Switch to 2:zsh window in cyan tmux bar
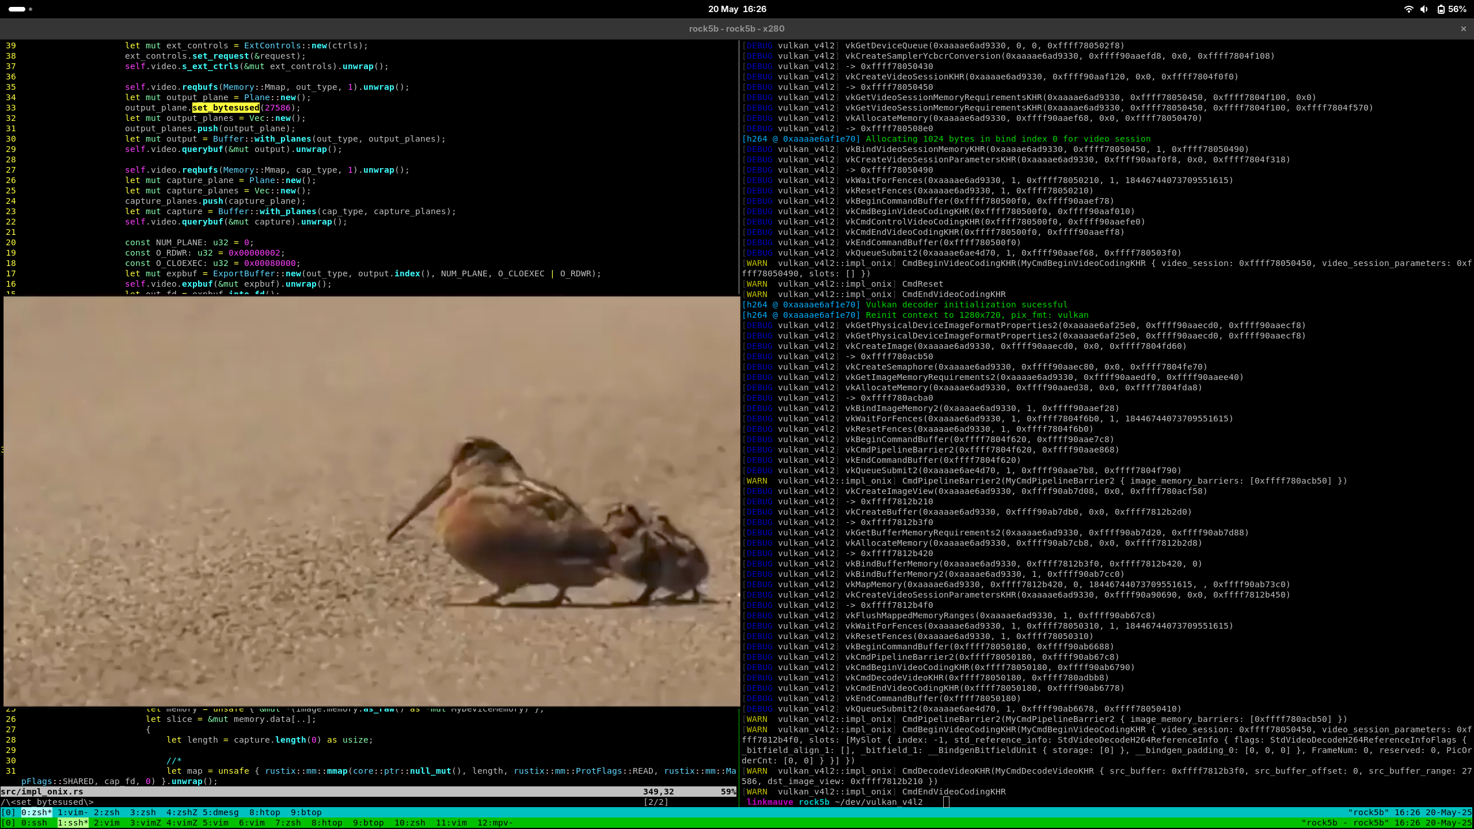Viewport: 1474px width, 829px height. pyautogui.click(x=107, y=812)
